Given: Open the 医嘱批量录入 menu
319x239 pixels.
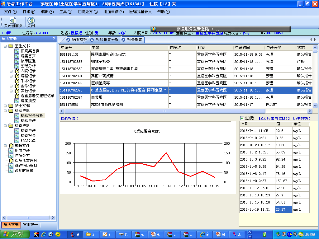Looking at the screenshot, I should point(140,12).
